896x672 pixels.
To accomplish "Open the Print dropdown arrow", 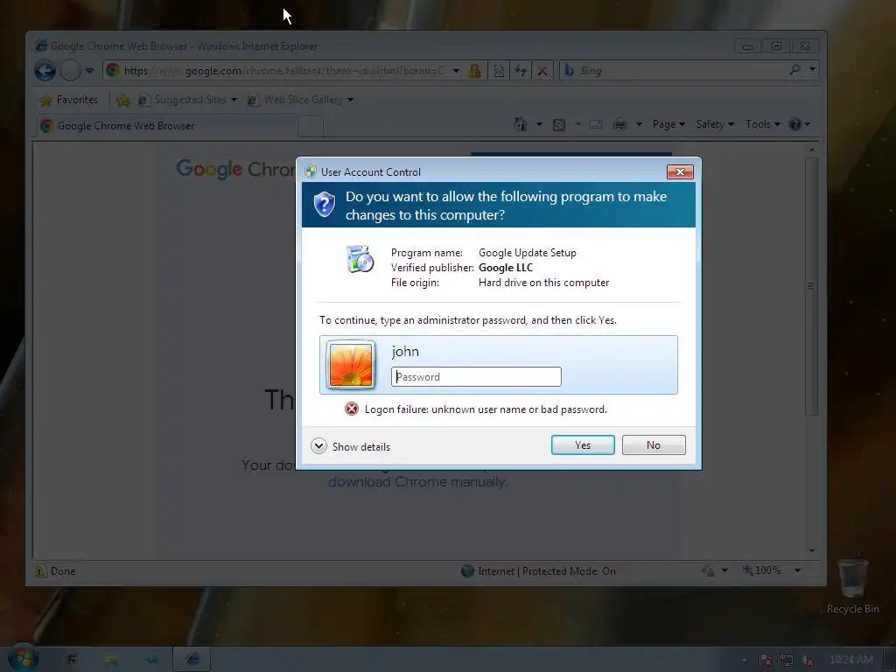I will pos(639,124).
